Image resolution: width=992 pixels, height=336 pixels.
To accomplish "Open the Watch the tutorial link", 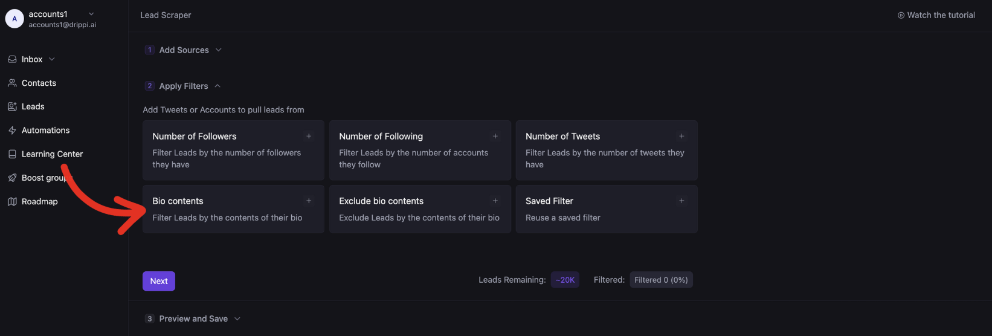I will point(936,15).
